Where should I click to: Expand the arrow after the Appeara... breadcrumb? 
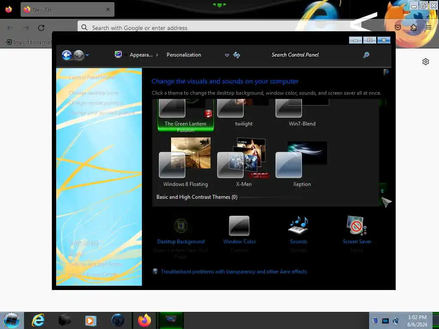157,55
